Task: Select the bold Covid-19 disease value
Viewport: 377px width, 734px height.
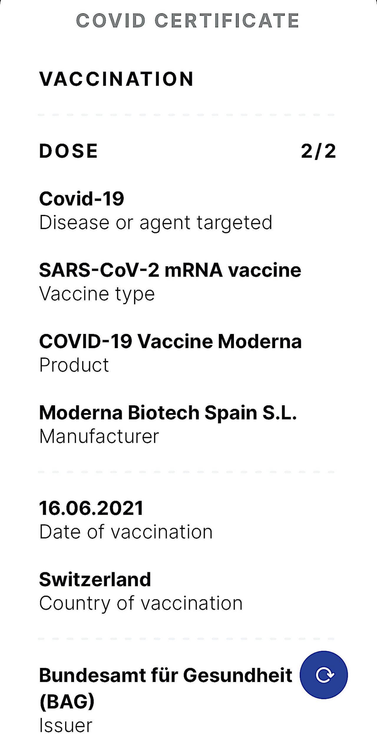Action: click(82, 199)
